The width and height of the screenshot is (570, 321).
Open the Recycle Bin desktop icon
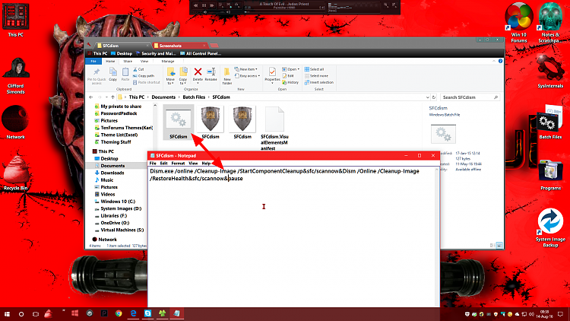click(15, 173)
